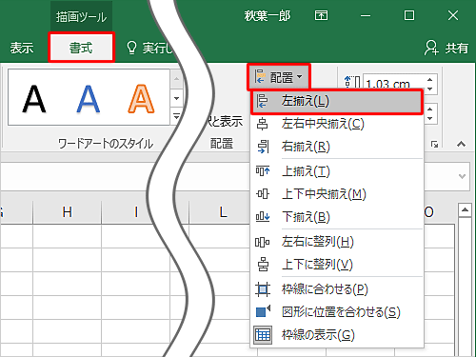Click the left-align icon in menu
The width and height of the screenshot is (476, 357).
pyautogui.click(x=262, y=101)
